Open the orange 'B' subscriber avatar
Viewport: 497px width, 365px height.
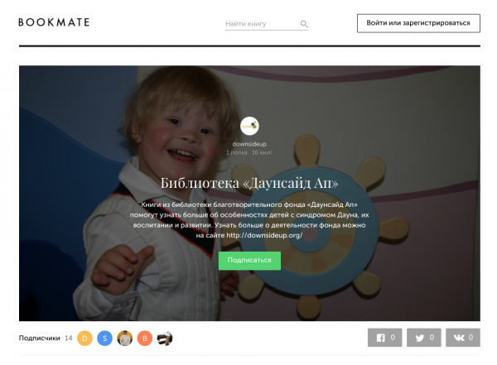click(x=145, y=338)
